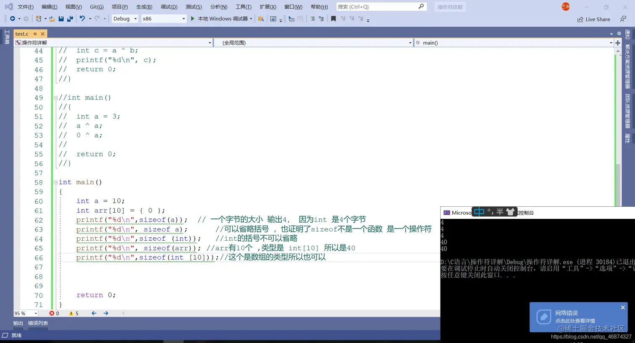Undo the last edit

click(82, 19)
